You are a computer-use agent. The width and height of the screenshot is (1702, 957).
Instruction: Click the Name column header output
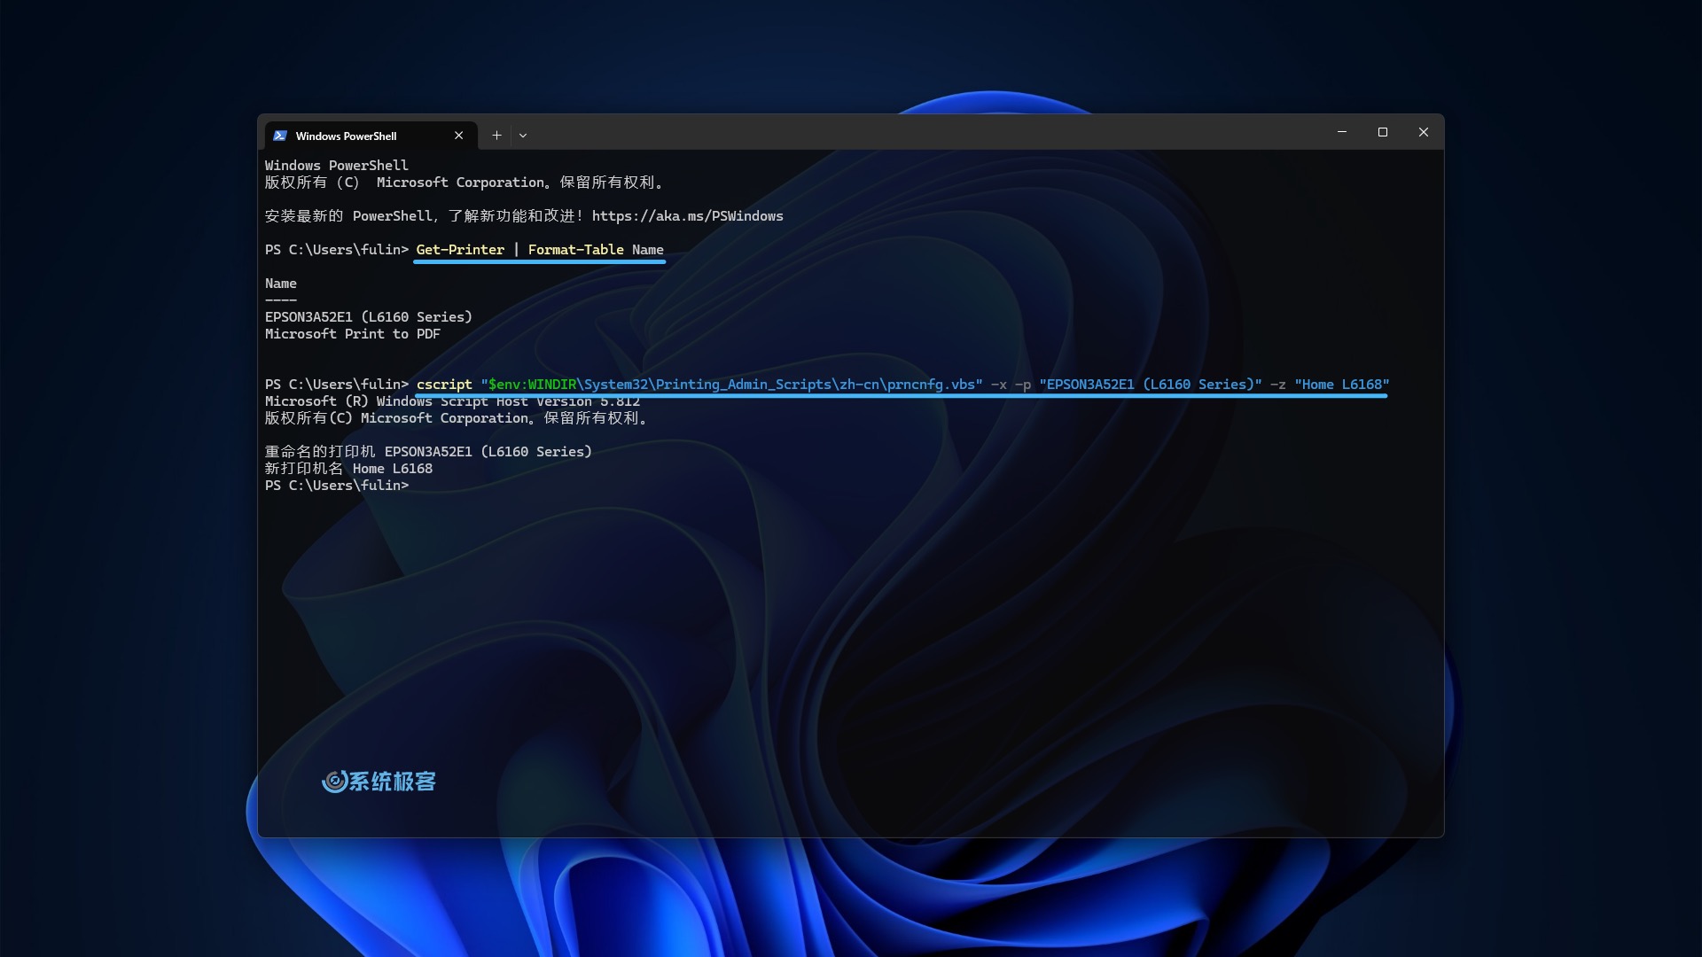pyautogui.click(x=281, y=284)
